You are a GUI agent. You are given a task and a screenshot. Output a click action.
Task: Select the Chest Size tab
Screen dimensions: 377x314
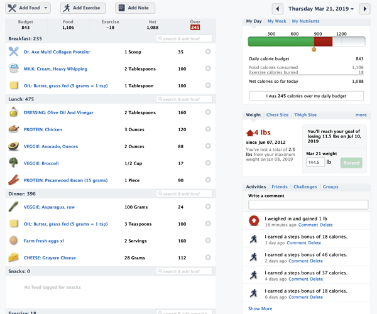point(277,115)
